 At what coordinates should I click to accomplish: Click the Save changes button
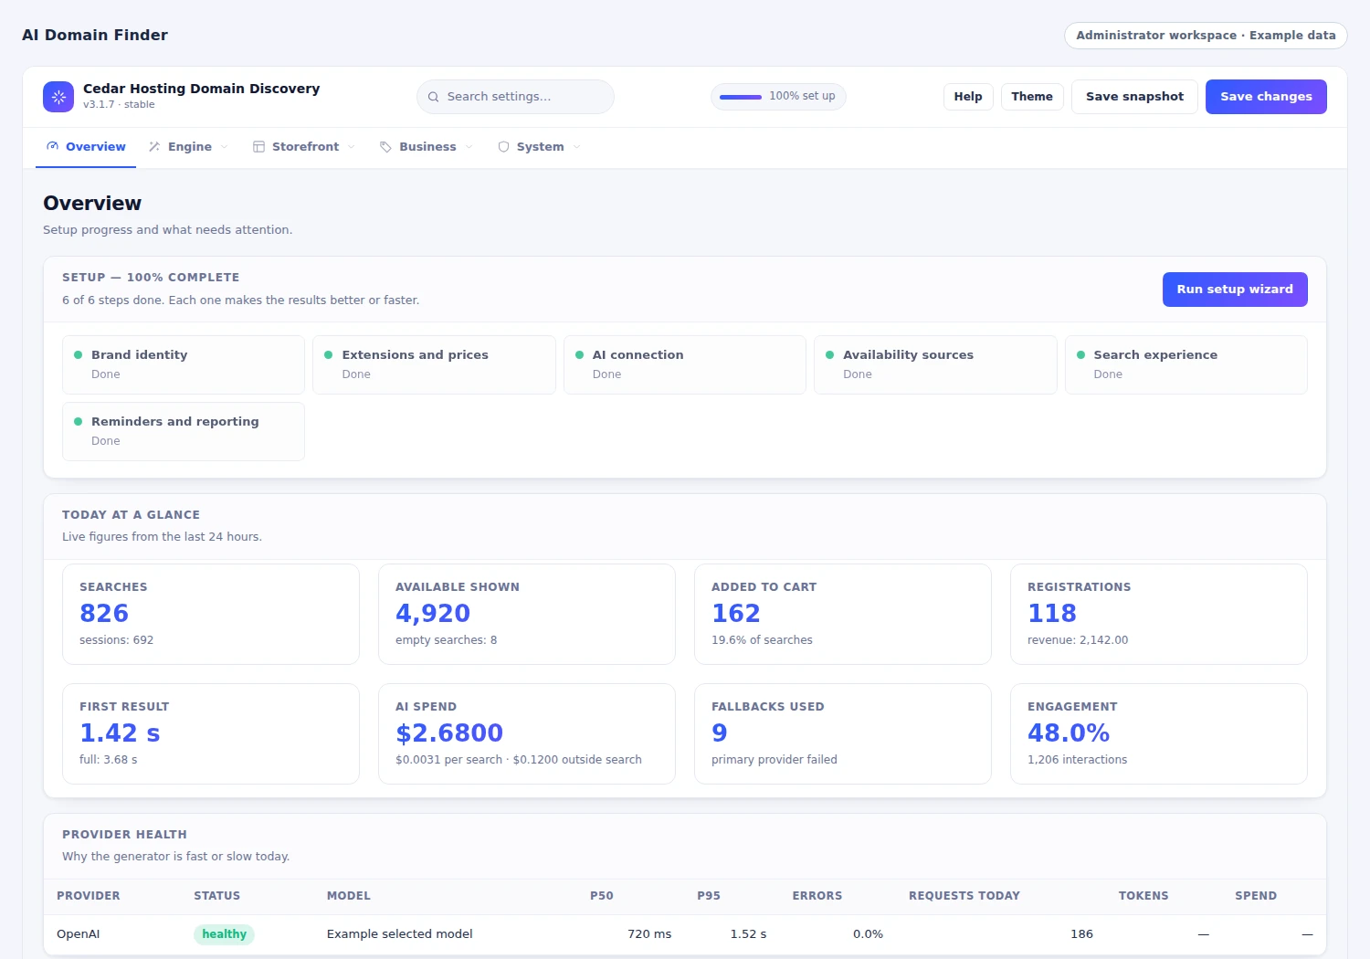point(1266,97)
